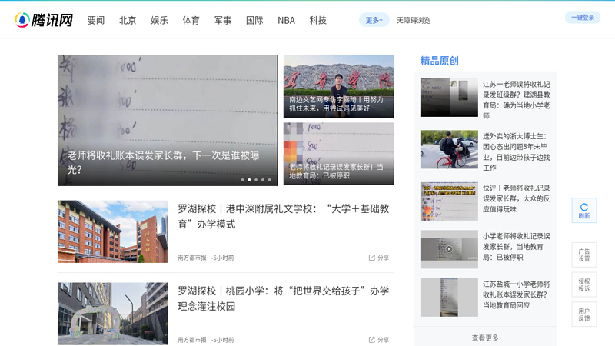Open the 精品原创 section heading

[x=439, y=61]
